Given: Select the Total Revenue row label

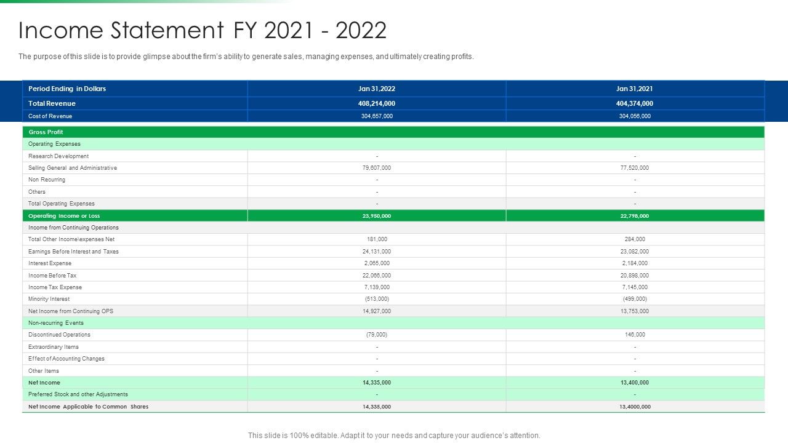Looking at the screenshot, I should 52,103.
